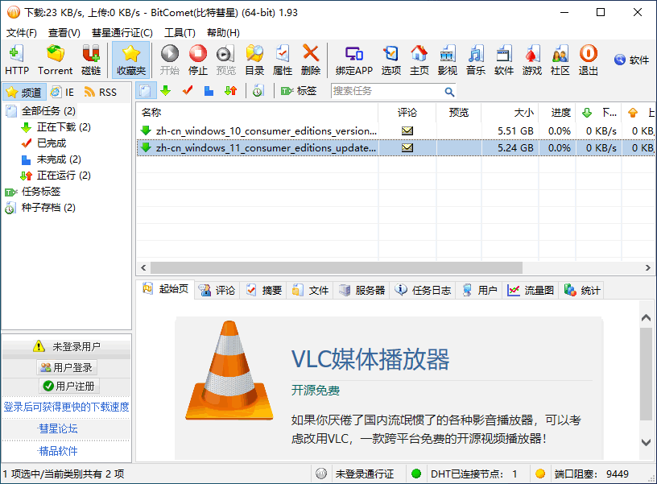The width and height of the screenshot is (657, 484).
Task: Open the 游戏 games section
Action: click(x=532, y=60)
